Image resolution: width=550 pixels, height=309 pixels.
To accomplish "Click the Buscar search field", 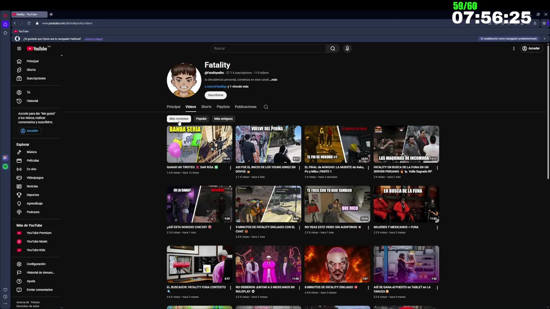I will click(268, 48).
